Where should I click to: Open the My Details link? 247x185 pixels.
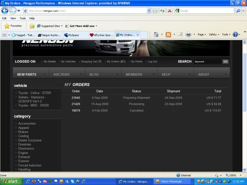[x=50, y=61]
